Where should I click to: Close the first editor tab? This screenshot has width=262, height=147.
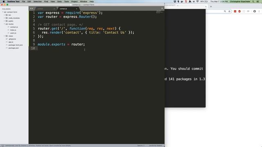[x=54, y=9]
